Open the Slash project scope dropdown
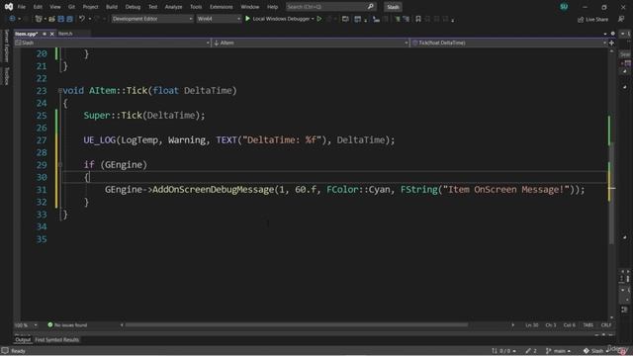 click(112, 43)
